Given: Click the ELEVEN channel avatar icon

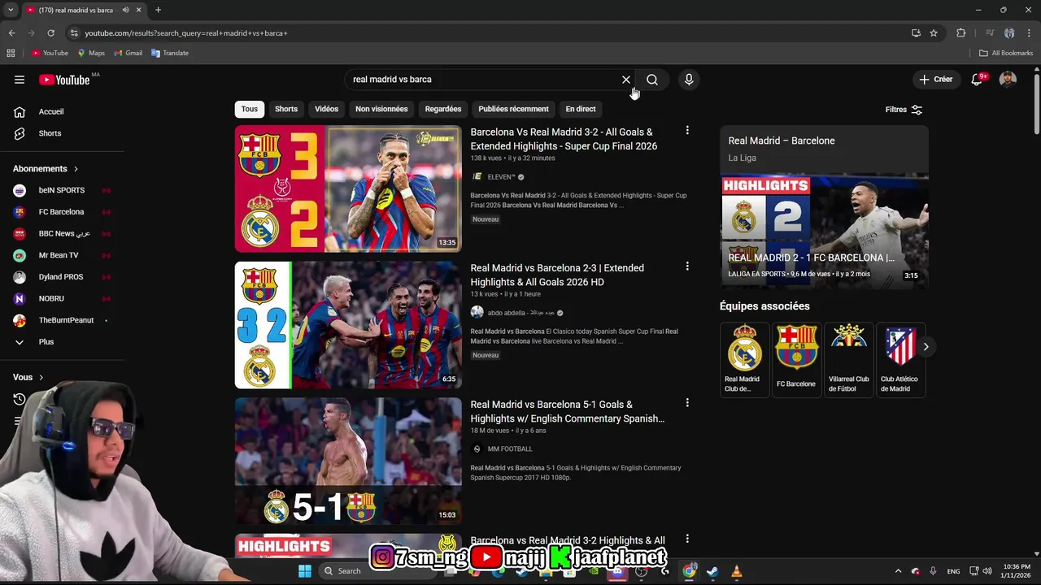Looking at the screenshot, I should coord(477,176).
